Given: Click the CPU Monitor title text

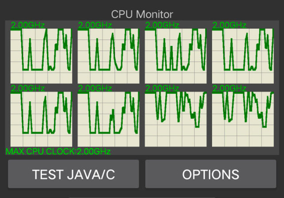Looking at the screenshot, I should (142, 15).
